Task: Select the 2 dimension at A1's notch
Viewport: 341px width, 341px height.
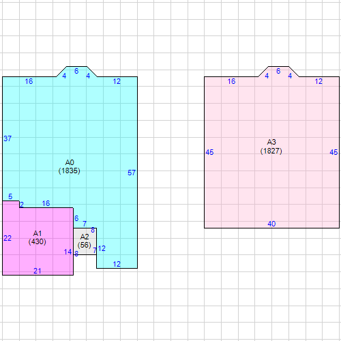Action: (x=22, y=205)
